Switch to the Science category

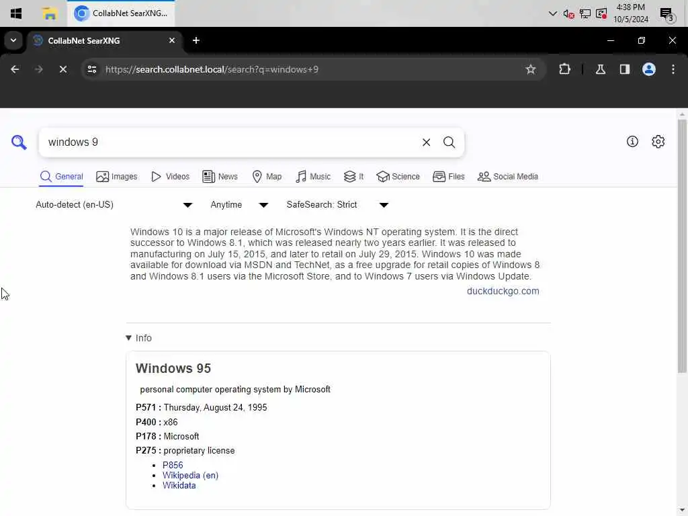point(398,177)
